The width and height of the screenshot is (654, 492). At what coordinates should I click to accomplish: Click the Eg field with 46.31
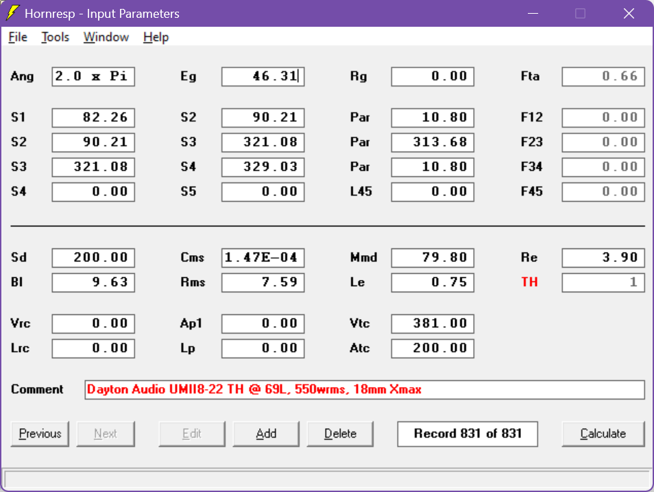263,76
